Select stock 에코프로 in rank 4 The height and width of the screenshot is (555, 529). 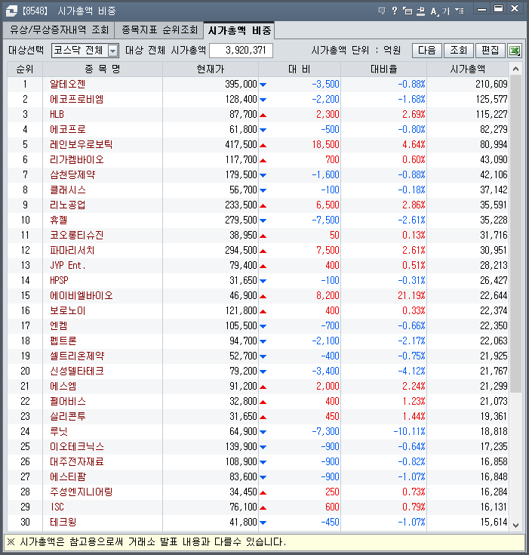[x=68, y=130]
